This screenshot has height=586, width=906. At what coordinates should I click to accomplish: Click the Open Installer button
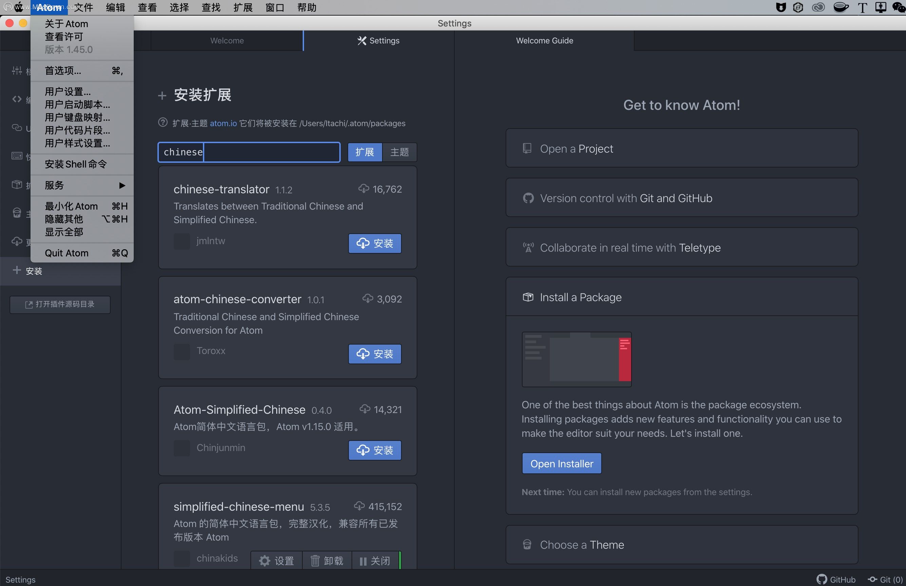(x=562, y=464)
